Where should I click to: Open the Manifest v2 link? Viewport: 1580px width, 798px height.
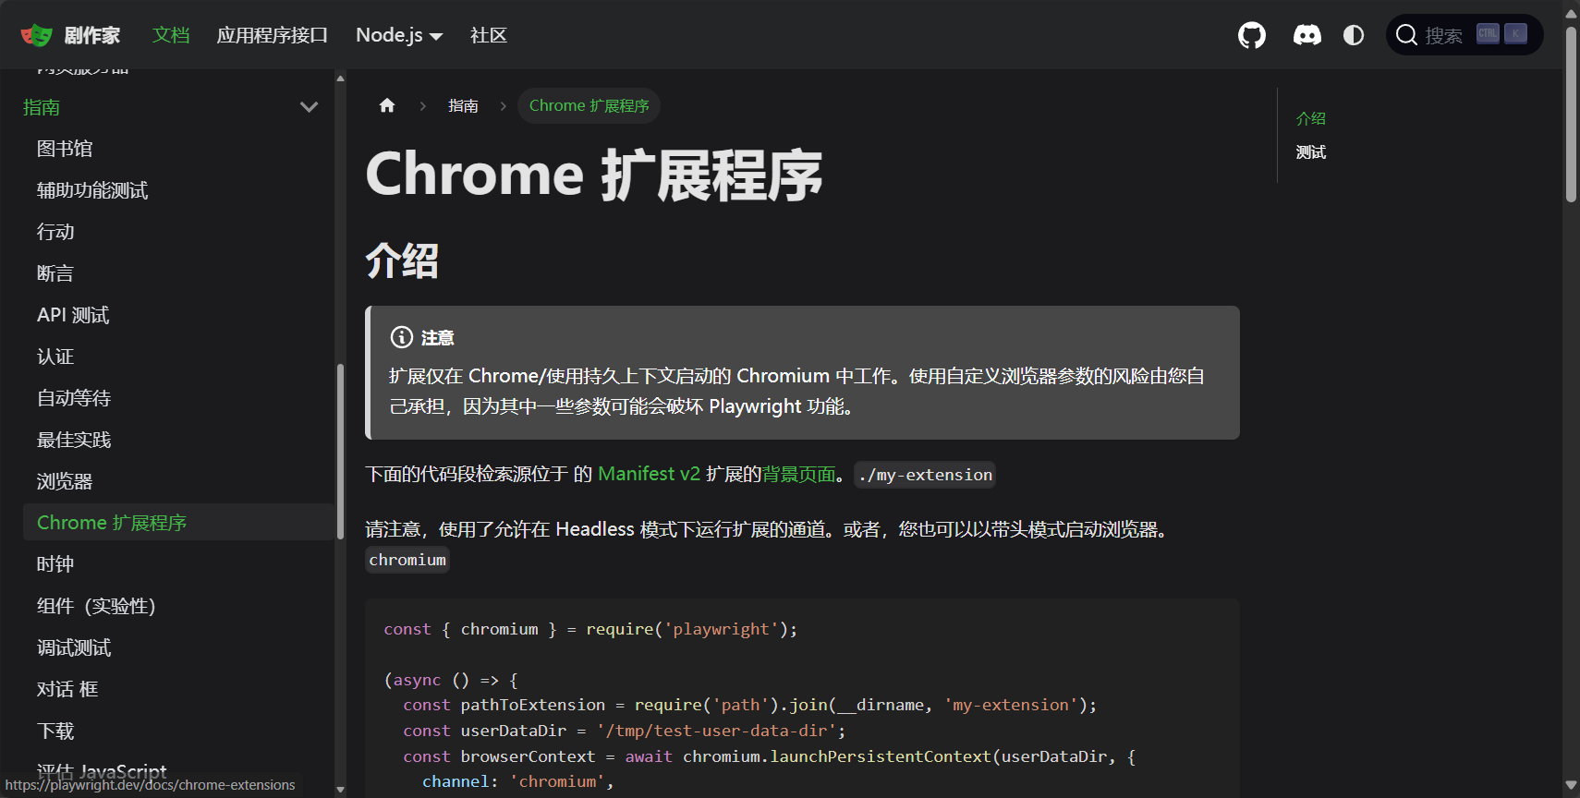[649, 474]
